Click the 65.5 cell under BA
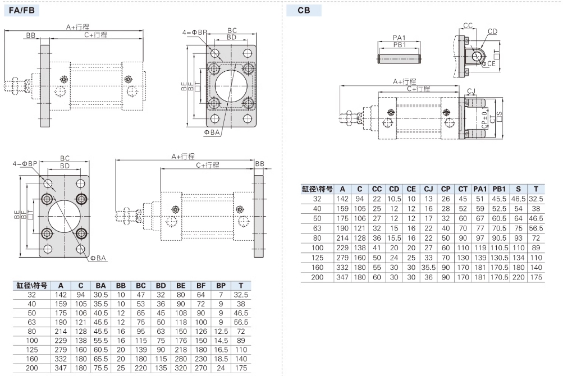Image resolution: width=563 pixels, height=376 pixels. pyautogui.click(x=100, y=359)
